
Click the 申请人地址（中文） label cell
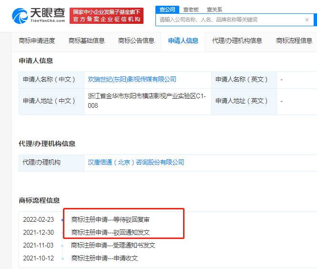click(51, 101)
